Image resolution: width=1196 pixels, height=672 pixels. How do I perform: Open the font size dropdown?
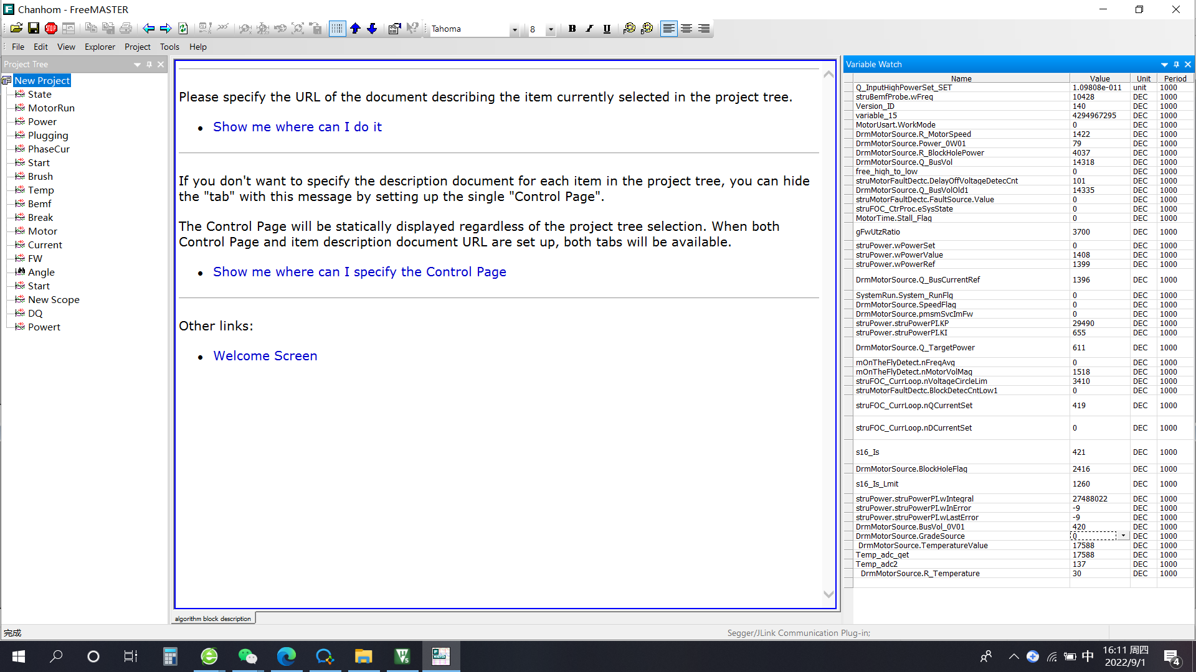[551, 29]
